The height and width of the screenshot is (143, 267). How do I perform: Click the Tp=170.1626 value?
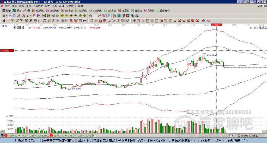[x=34, y=28]
